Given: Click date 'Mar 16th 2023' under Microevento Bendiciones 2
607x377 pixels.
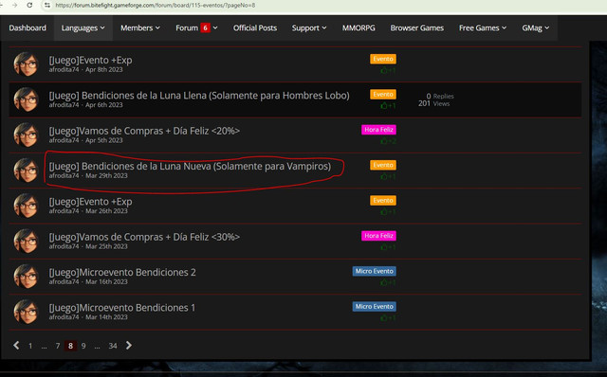Looking at the screenshot, I should 106,282.
